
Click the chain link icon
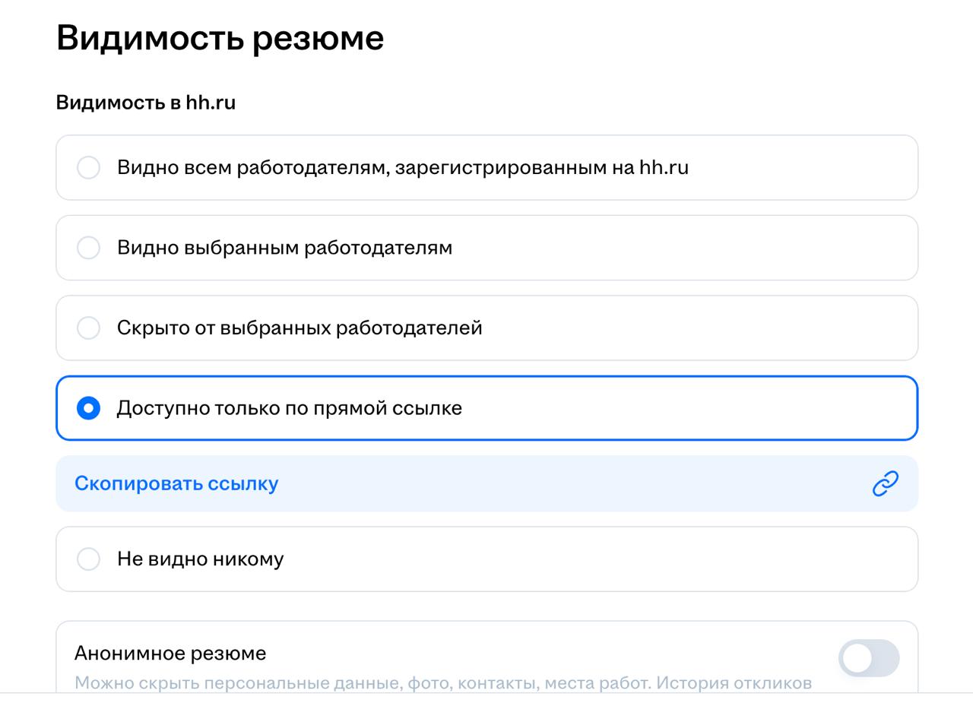tap(886, 483)
